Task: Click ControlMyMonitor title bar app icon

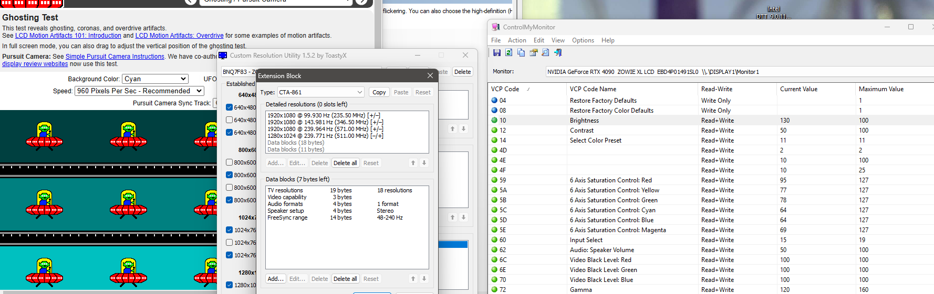Action: [x=495, y=27]
